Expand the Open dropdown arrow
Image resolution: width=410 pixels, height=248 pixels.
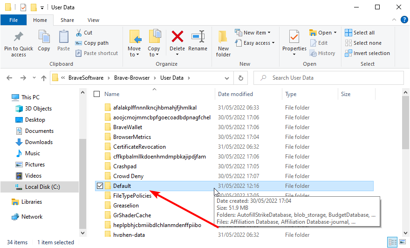click(335, 33)
